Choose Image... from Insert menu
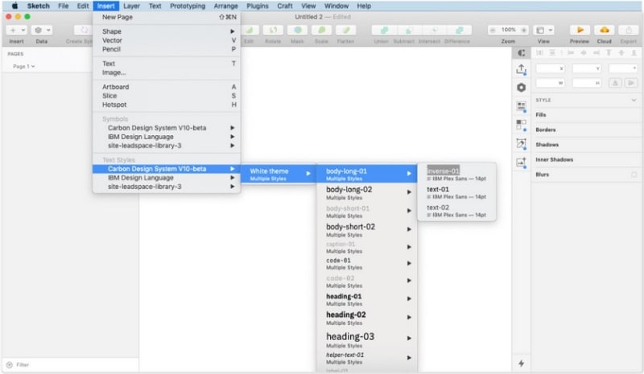This screenshot has width=644, height=374. (x=167, y=72)
